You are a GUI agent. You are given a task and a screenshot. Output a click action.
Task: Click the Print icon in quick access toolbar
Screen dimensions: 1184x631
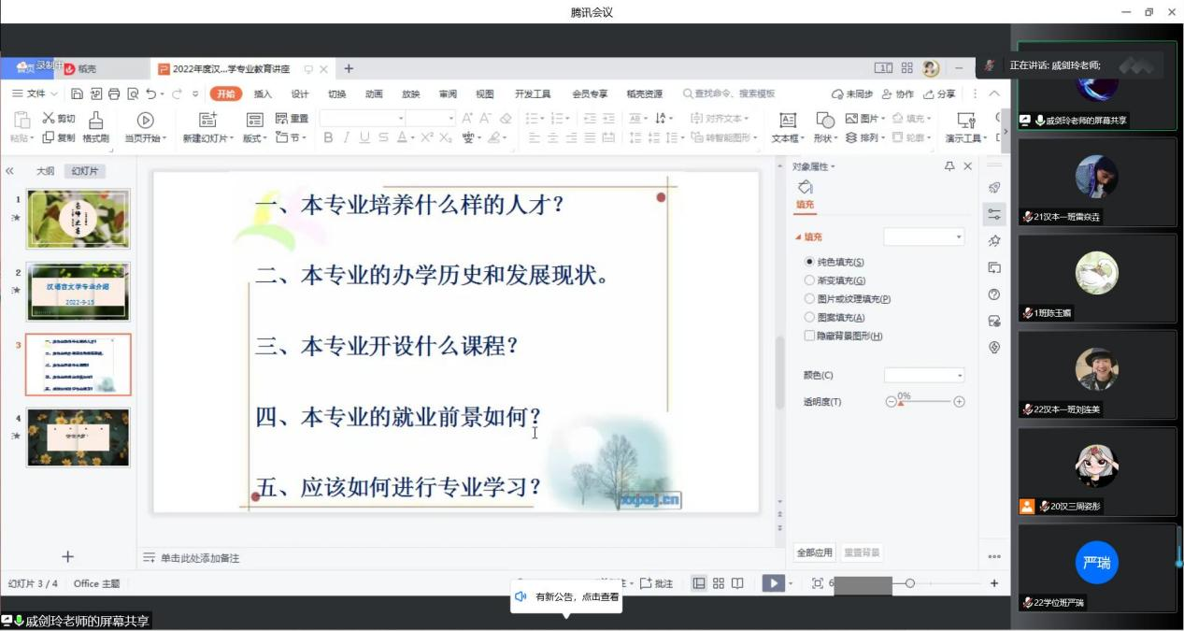tap(114, 93)
